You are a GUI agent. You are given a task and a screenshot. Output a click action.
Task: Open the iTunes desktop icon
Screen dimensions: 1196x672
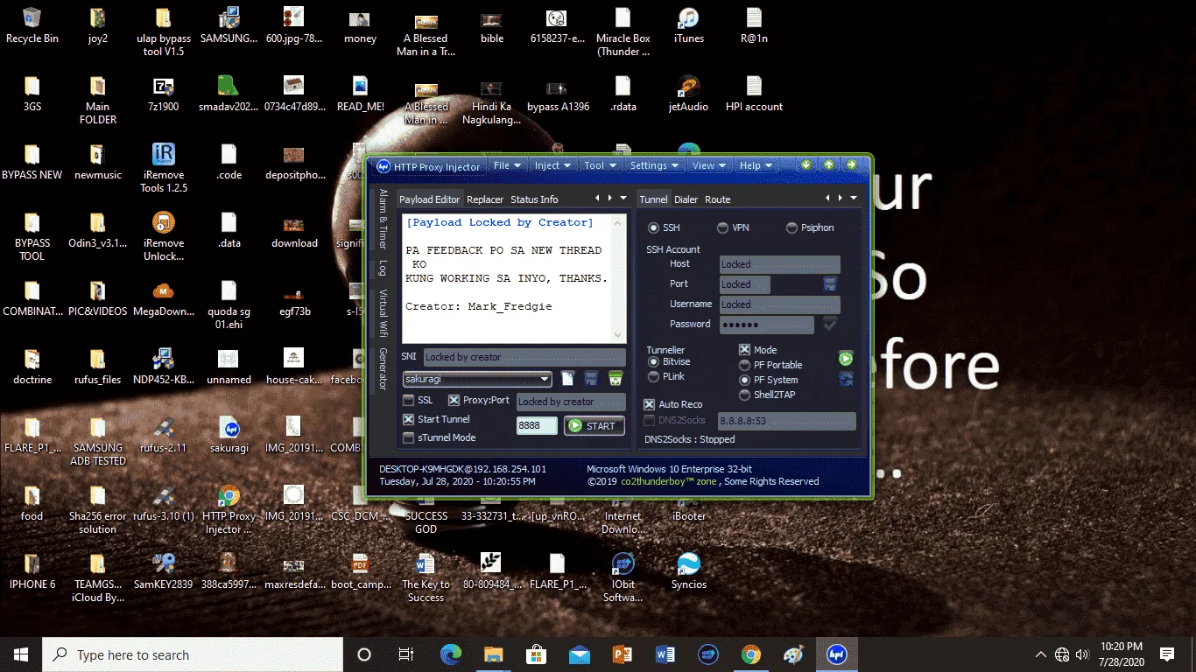(x=688, y=25)
